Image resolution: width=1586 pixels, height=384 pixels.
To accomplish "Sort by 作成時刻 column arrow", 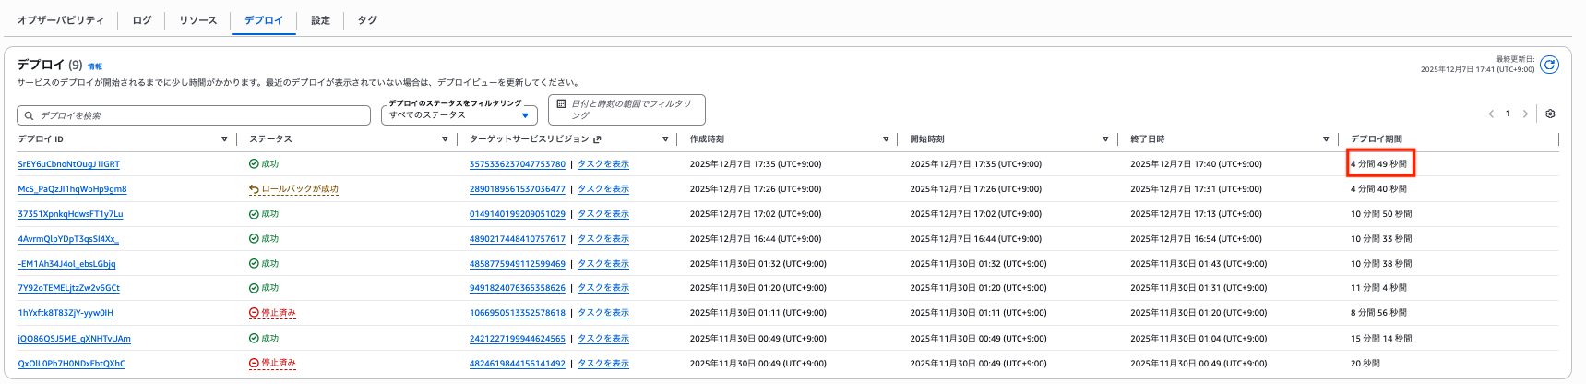I will [x=886, y=139].
